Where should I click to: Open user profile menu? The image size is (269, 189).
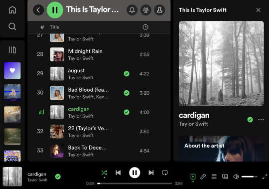click(159, 10)
